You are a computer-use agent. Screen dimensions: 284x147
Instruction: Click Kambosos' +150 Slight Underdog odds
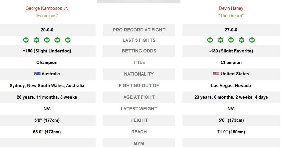coord(47,51)
